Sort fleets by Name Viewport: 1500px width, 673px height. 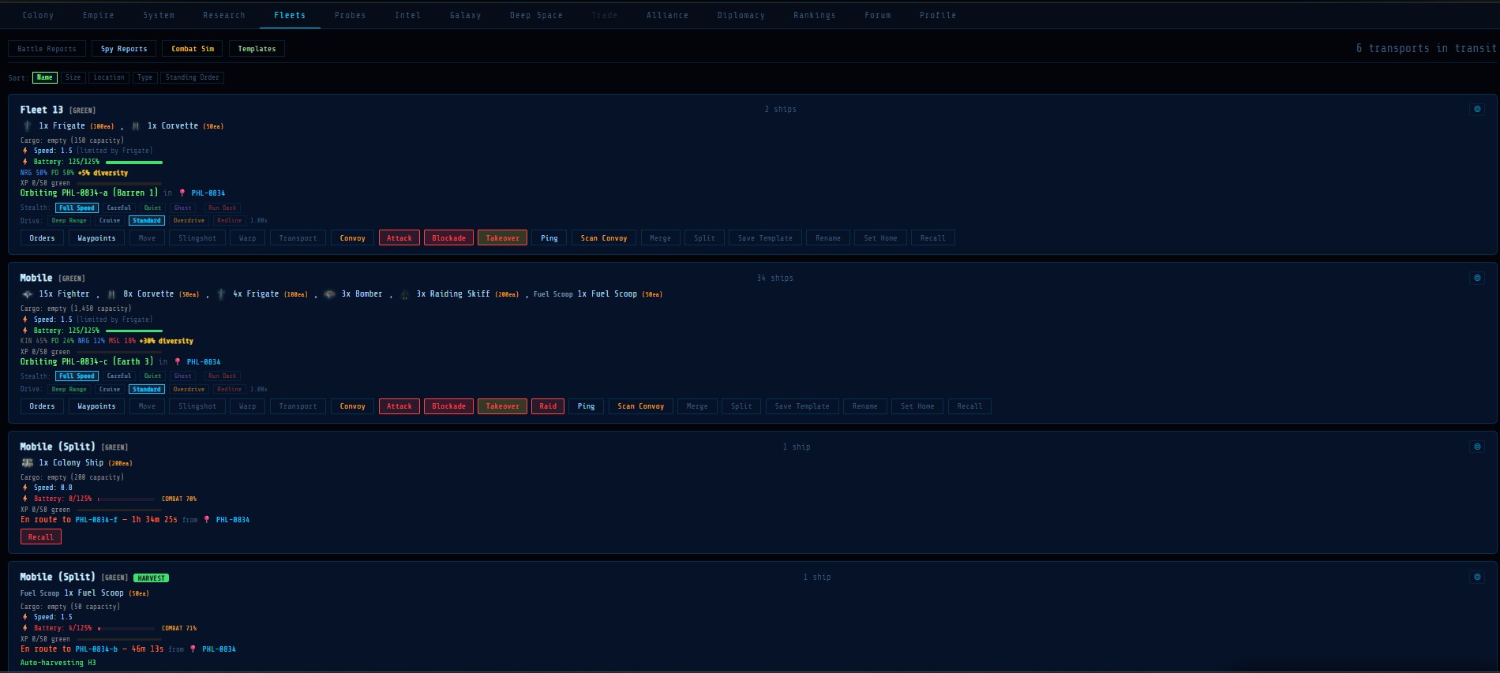coord(45,77)
